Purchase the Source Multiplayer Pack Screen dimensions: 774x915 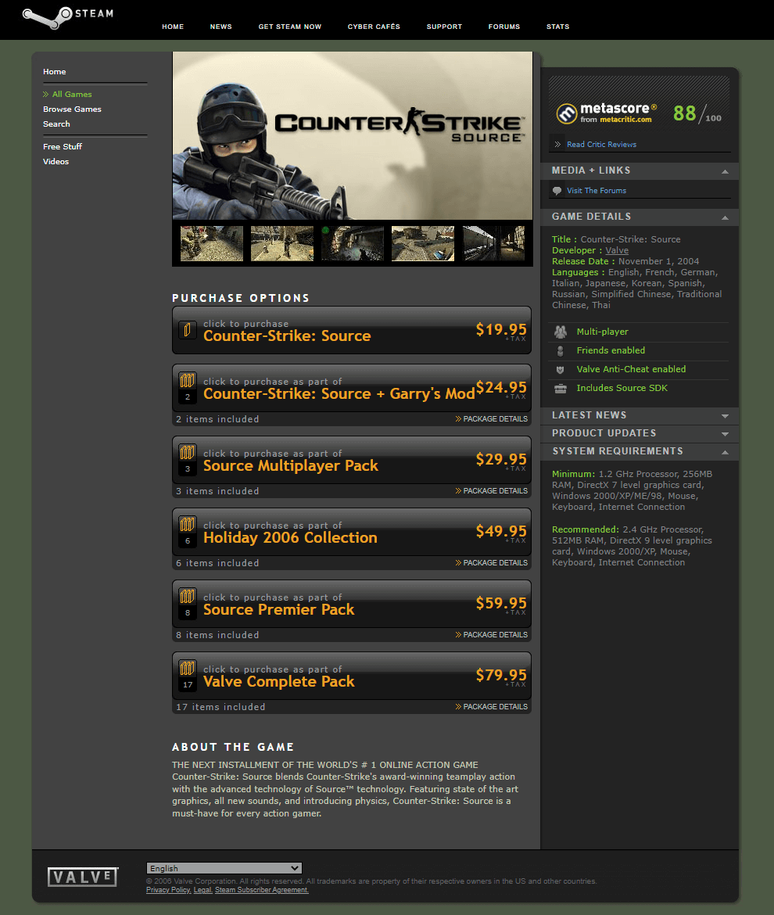tap(352, 459)
